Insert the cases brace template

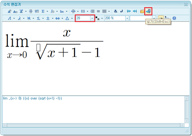(92, 11)
